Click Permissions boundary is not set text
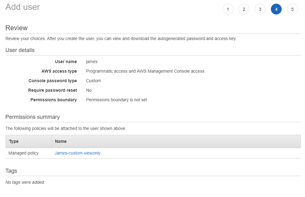 (117, 100)
